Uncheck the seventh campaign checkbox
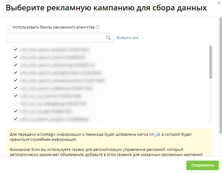The width and height of the screenshot is (222, 174). [16, 96]
